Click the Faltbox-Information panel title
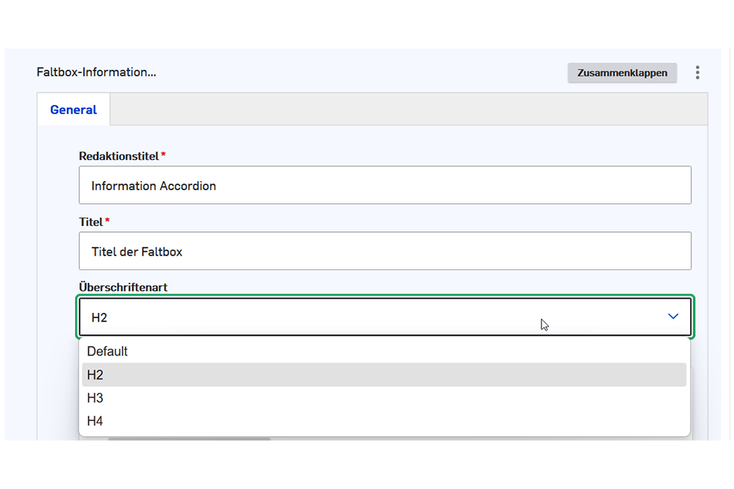734x489 pixels. tap(96, 73)
